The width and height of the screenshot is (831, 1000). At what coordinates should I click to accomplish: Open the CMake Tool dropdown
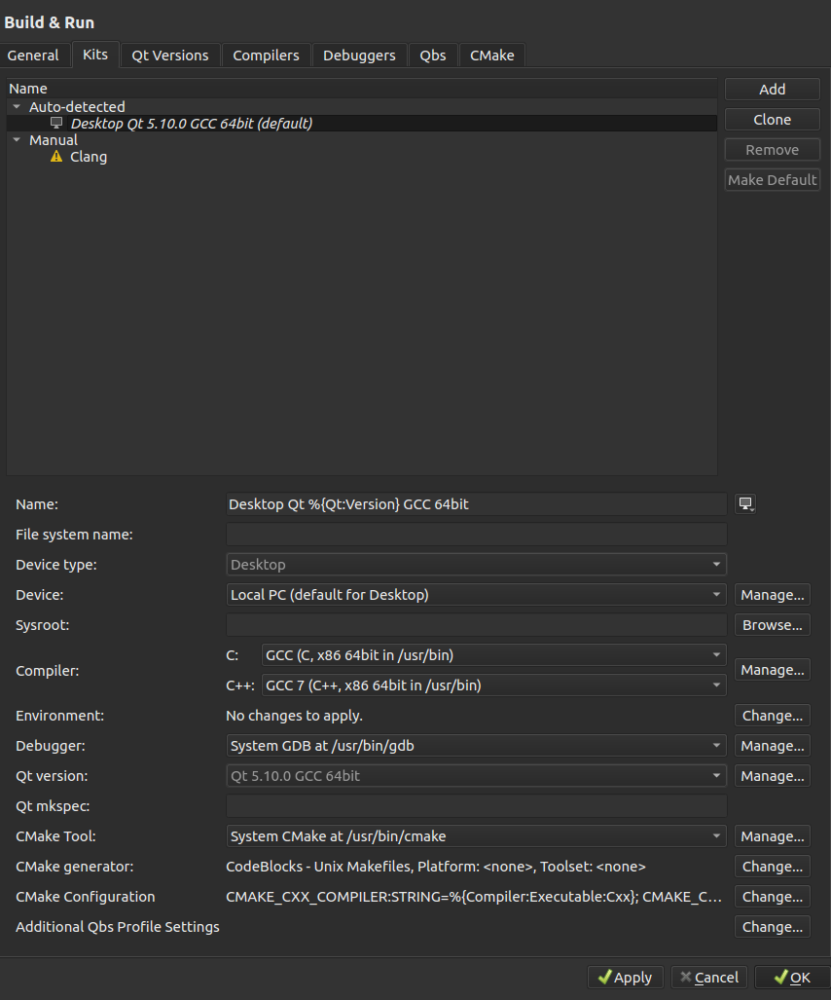[476, 836]
